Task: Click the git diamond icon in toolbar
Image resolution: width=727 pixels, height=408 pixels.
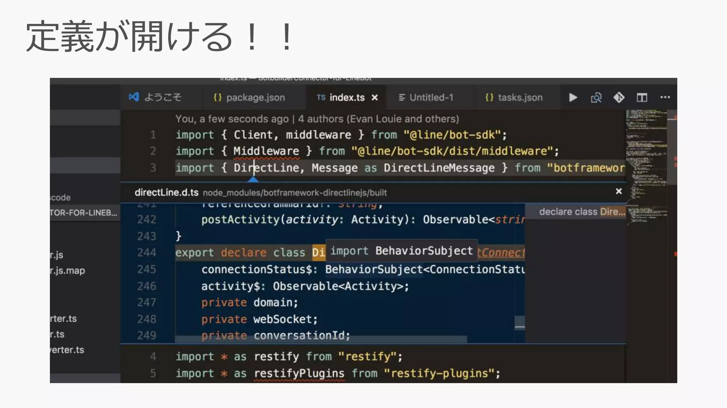Action: [x=619, y=97]
